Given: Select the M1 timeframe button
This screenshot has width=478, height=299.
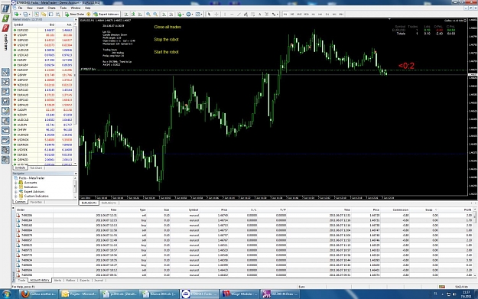Looking at the screenshot, I should tap(285, 14).
